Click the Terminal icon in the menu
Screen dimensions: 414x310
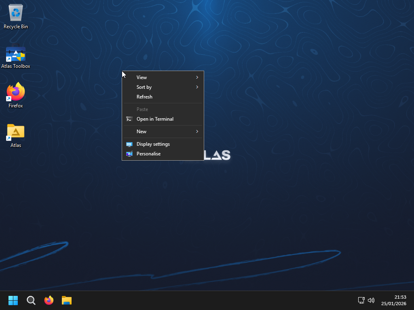tap(129, 119)
